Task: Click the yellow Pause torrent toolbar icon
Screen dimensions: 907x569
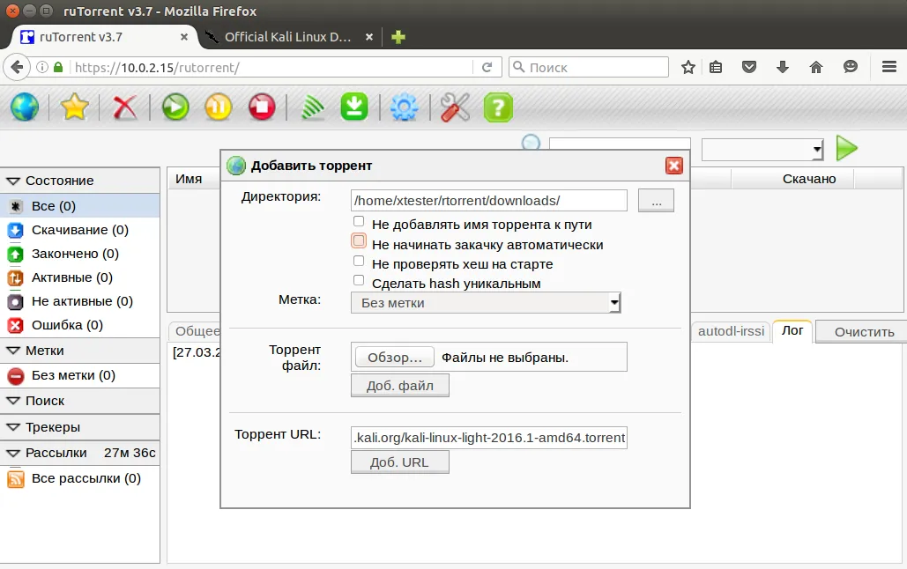Action: coord(218,107)
